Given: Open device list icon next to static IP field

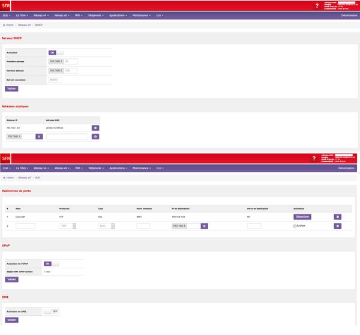Looking at the screenshot, I should 39,137.
